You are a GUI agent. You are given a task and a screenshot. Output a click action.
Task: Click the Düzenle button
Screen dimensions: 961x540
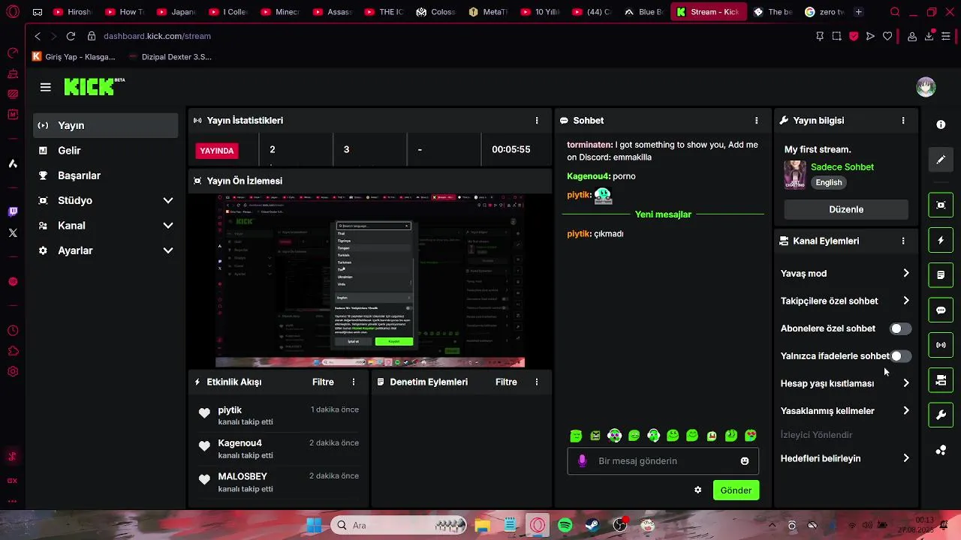846,209
